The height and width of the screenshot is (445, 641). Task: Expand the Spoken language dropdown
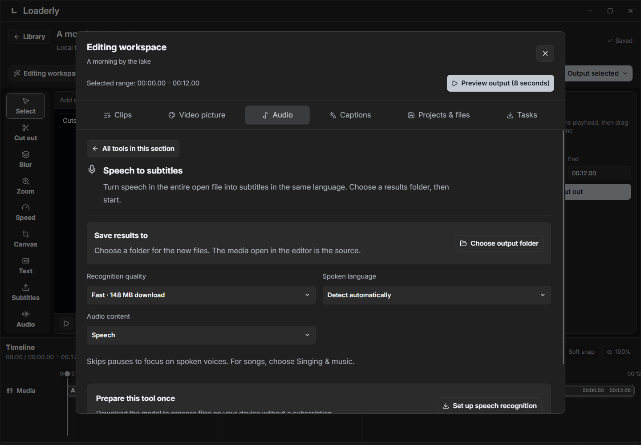437,295
